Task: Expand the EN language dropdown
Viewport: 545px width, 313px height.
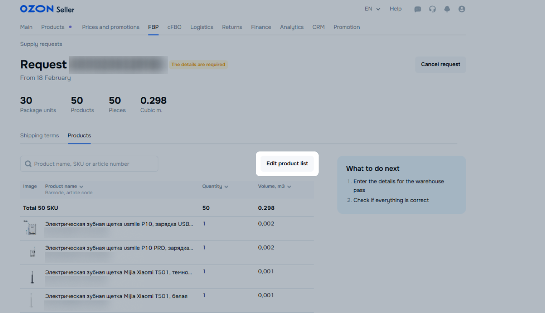Action: (x=372, y=9)
